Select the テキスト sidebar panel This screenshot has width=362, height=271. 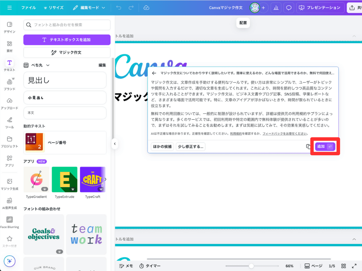pos(10,65)
